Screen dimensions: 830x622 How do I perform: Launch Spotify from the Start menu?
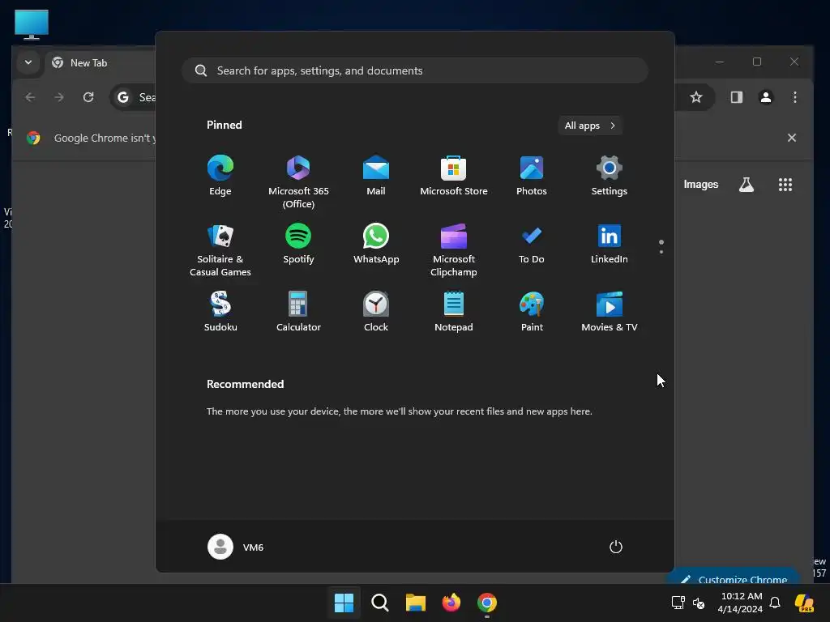coord(298,243)
